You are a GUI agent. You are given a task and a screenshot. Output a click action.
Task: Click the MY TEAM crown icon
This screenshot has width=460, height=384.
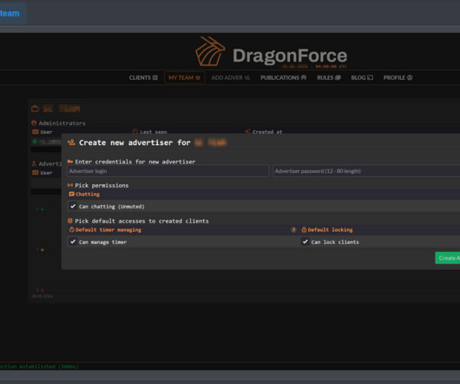pyautogui.click(x=198, y=77)
